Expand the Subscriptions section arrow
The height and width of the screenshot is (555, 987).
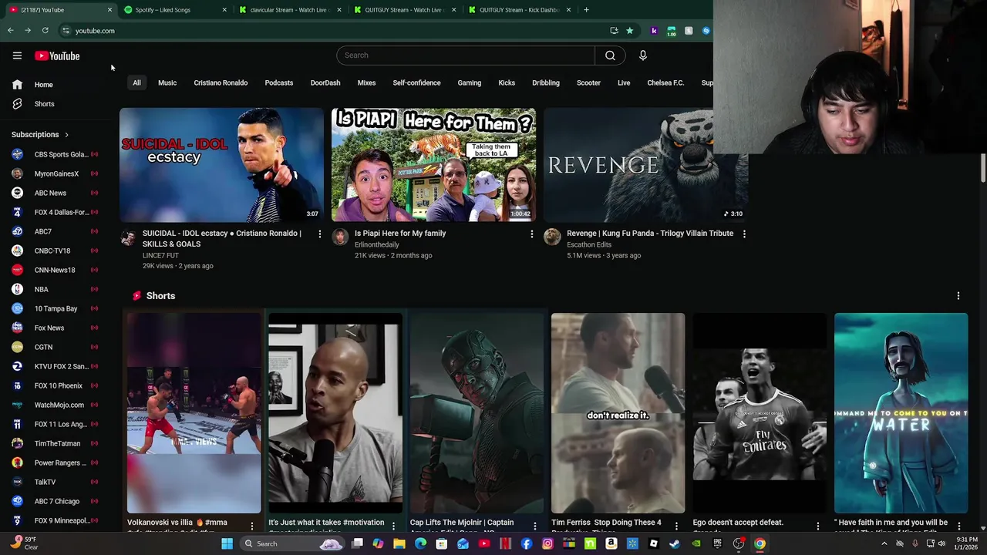click(66, 135)
